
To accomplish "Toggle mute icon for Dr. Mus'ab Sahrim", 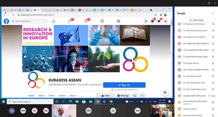I will click(213, 63).
